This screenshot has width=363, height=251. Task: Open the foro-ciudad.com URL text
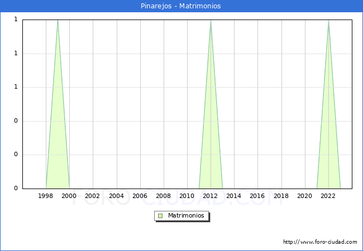pos(320,242)
